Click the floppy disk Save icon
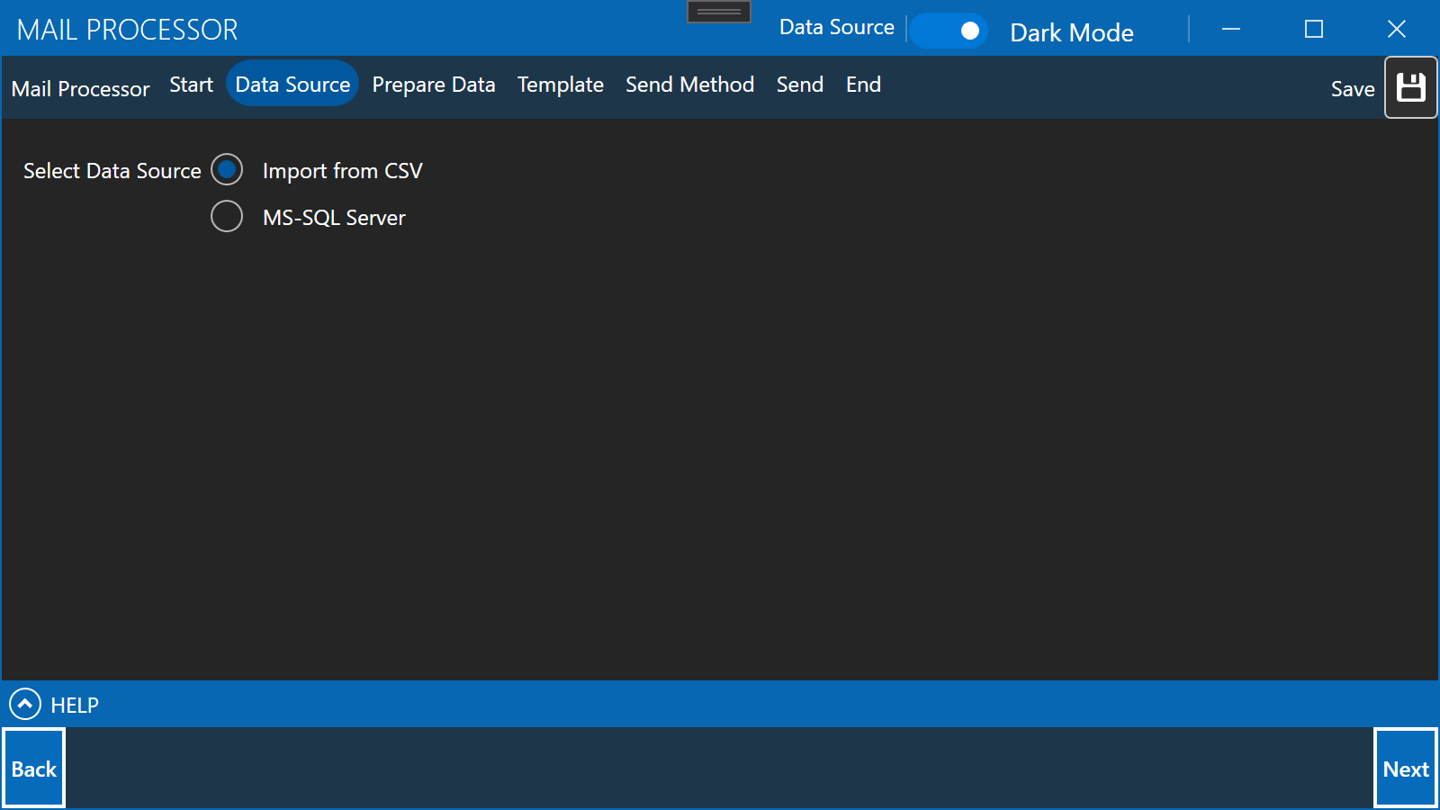Viewport: 1440px width, 810px height. (1410, 87)
